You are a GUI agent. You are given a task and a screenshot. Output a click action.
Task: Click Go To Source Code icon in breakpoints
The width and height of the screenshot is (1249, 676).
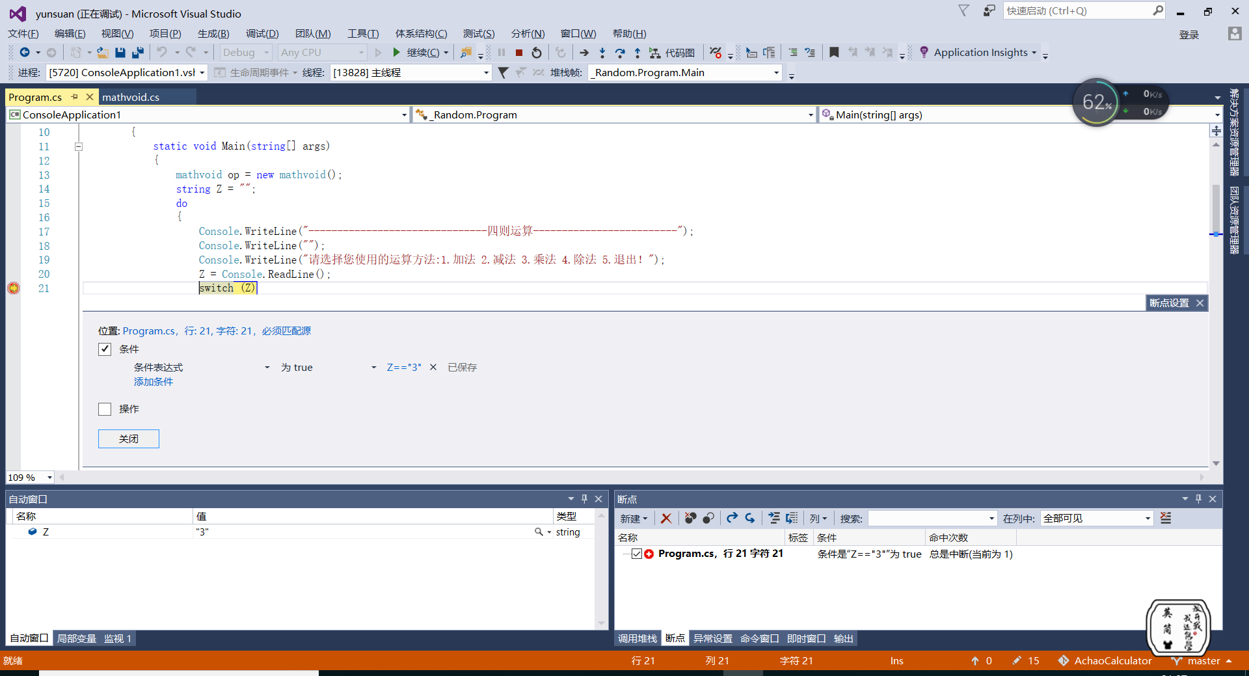[774, 519]
